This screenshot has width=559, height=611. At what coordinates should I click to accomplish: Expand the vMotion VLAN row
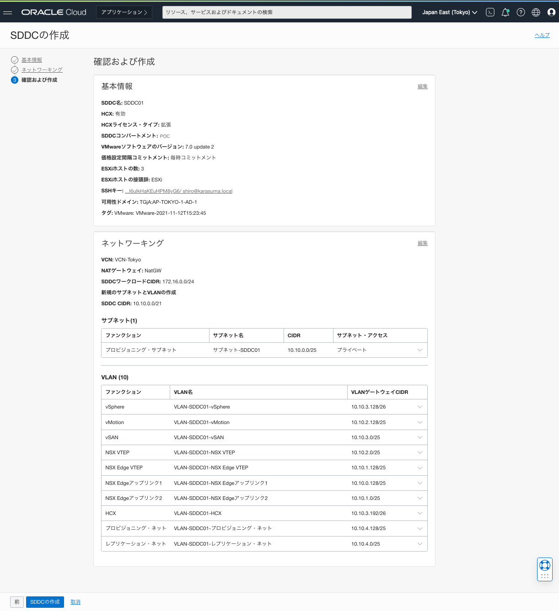click(419, 422)
